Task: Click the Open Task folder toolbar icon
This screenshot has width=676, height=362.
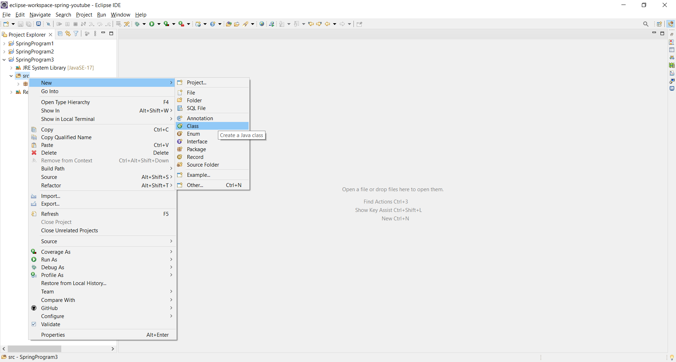Action: coord(237,24)
